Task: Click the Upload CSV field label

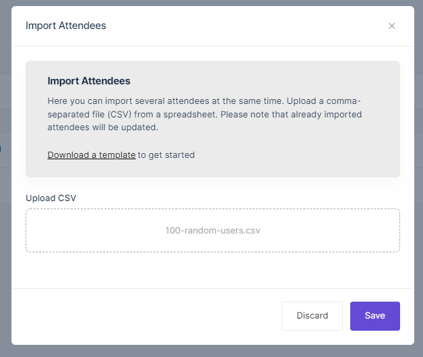Action: click(x=51, y=198)
